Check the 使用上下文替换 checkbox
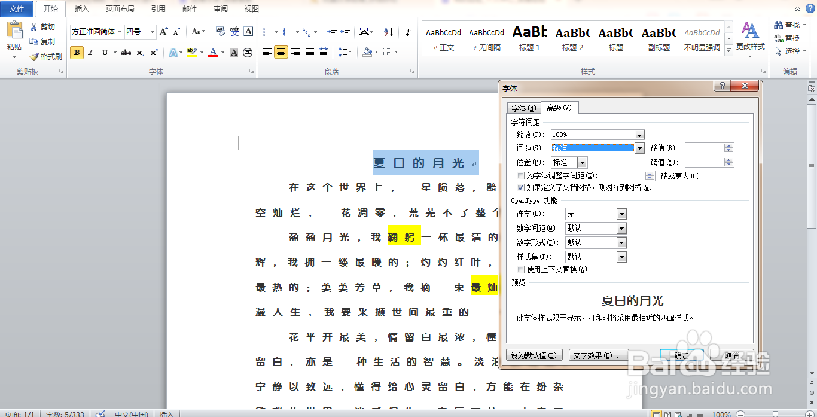The image size is (817, 417). point(521,269)
